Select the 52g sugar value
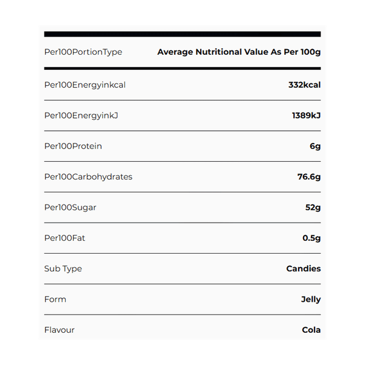 (x=313, y=207)
